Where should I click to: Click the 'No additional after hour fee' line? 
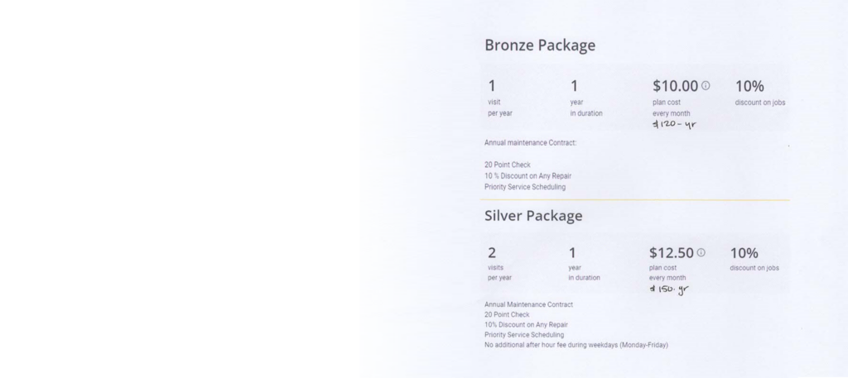576,345
